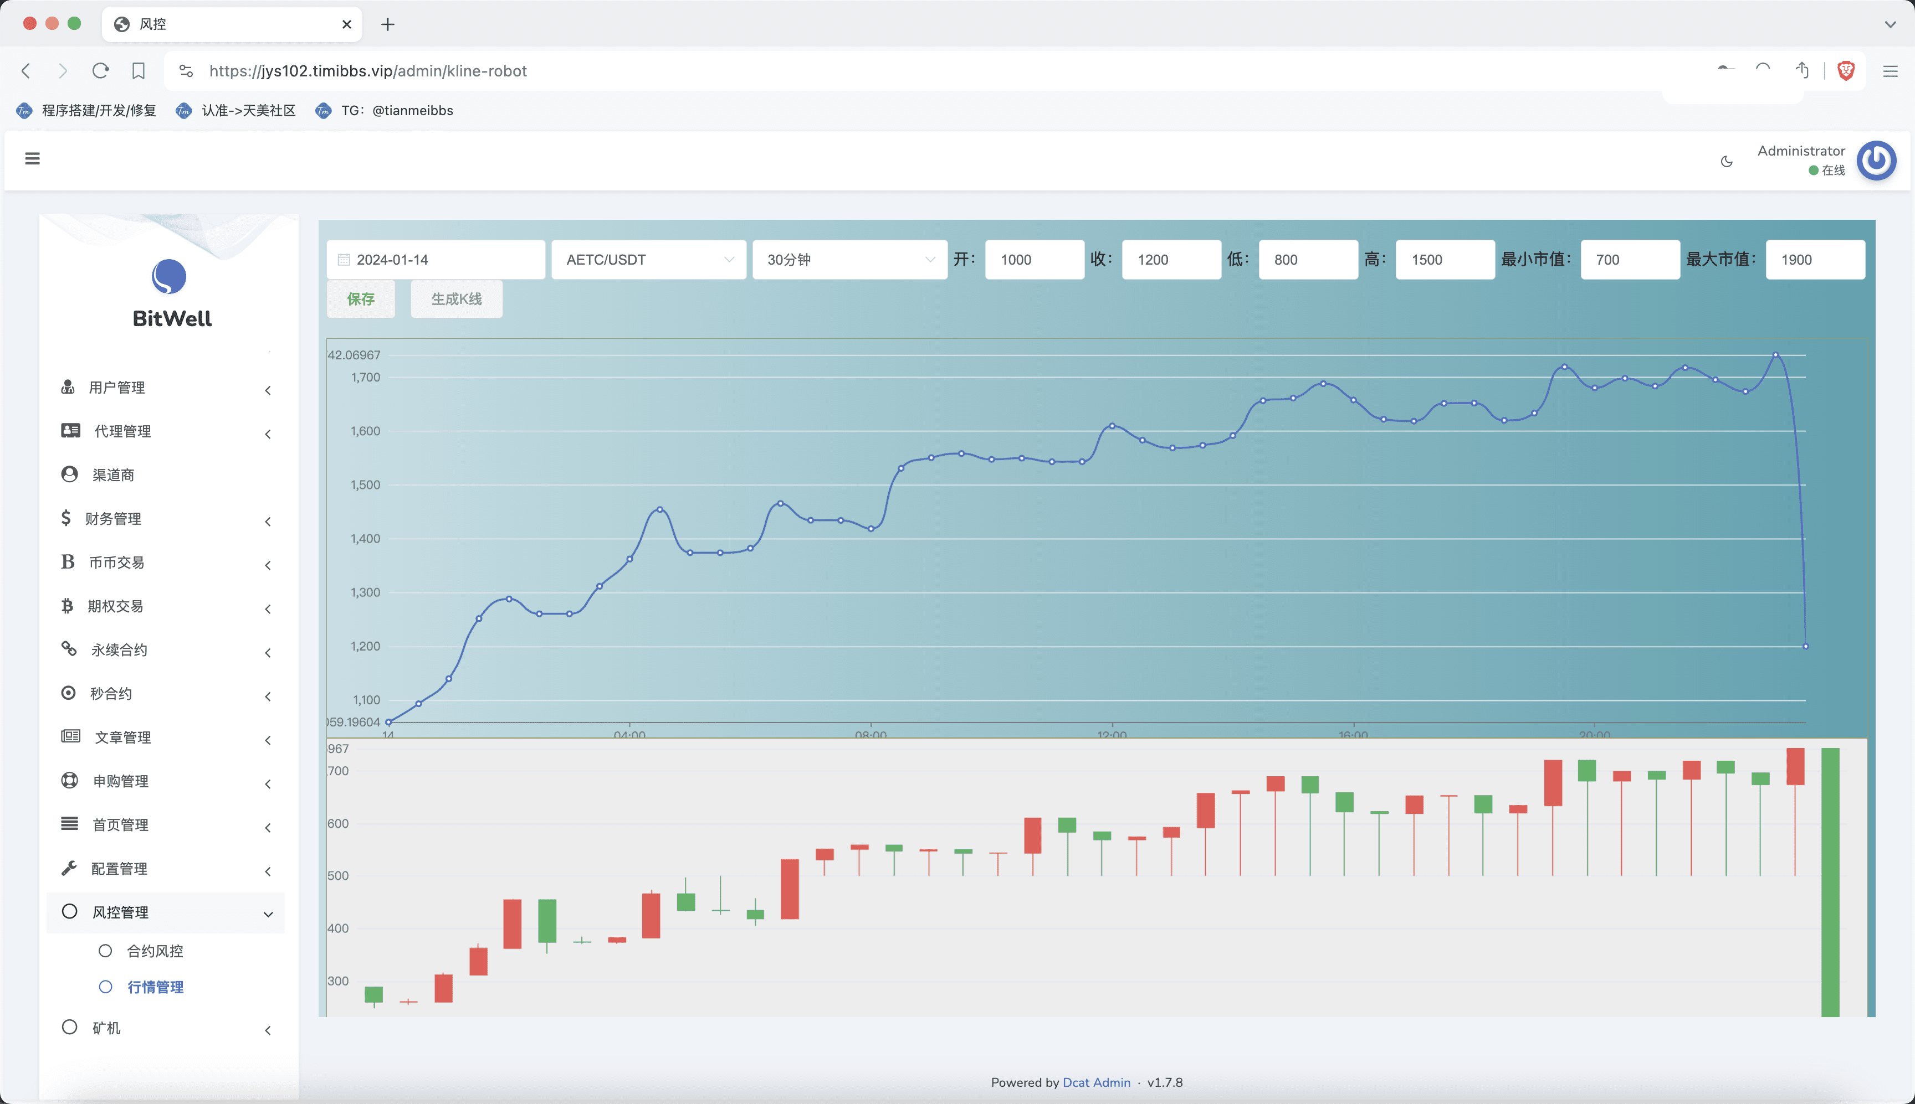This screenshot has width=1915, height=1104.
Task: Open the Dcat Admin link
Action: point(1095,1082)
